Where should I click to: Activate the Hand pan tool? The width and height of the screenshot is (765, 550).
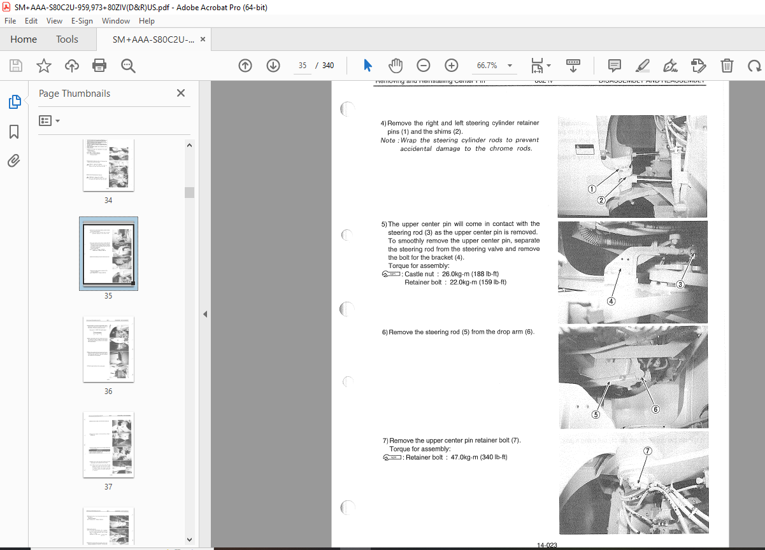click(396, 66)
